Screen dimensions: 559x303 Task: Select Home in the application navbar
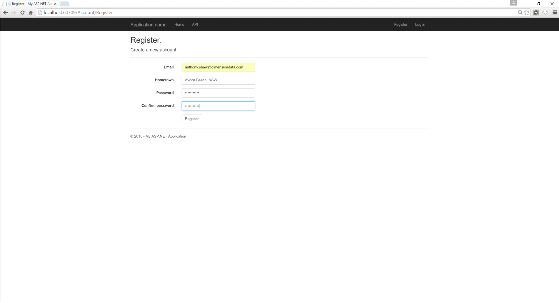coord(179,24)
